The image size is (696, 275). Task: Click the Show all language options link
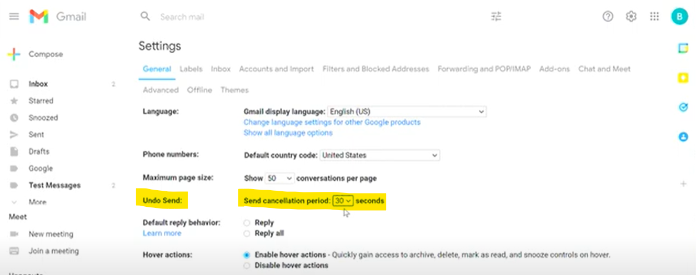288,133
